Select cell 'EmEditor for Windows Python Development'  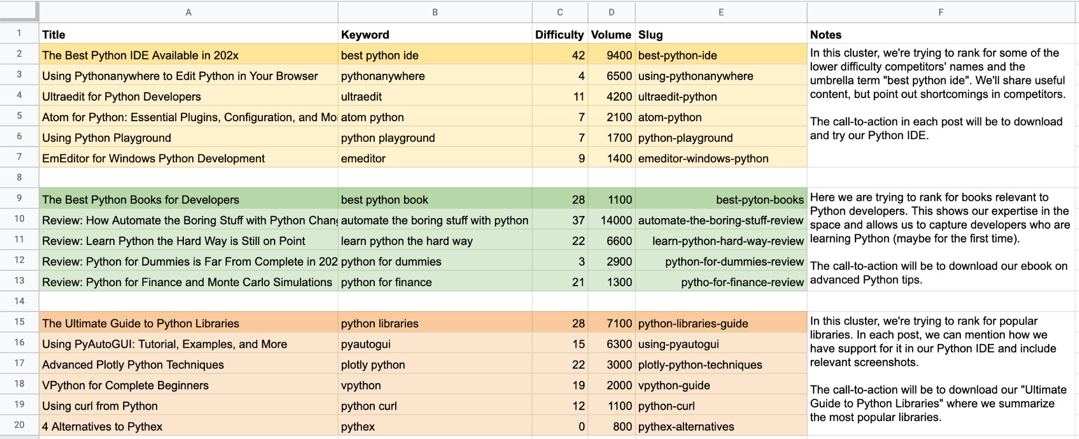click(189, 157)
